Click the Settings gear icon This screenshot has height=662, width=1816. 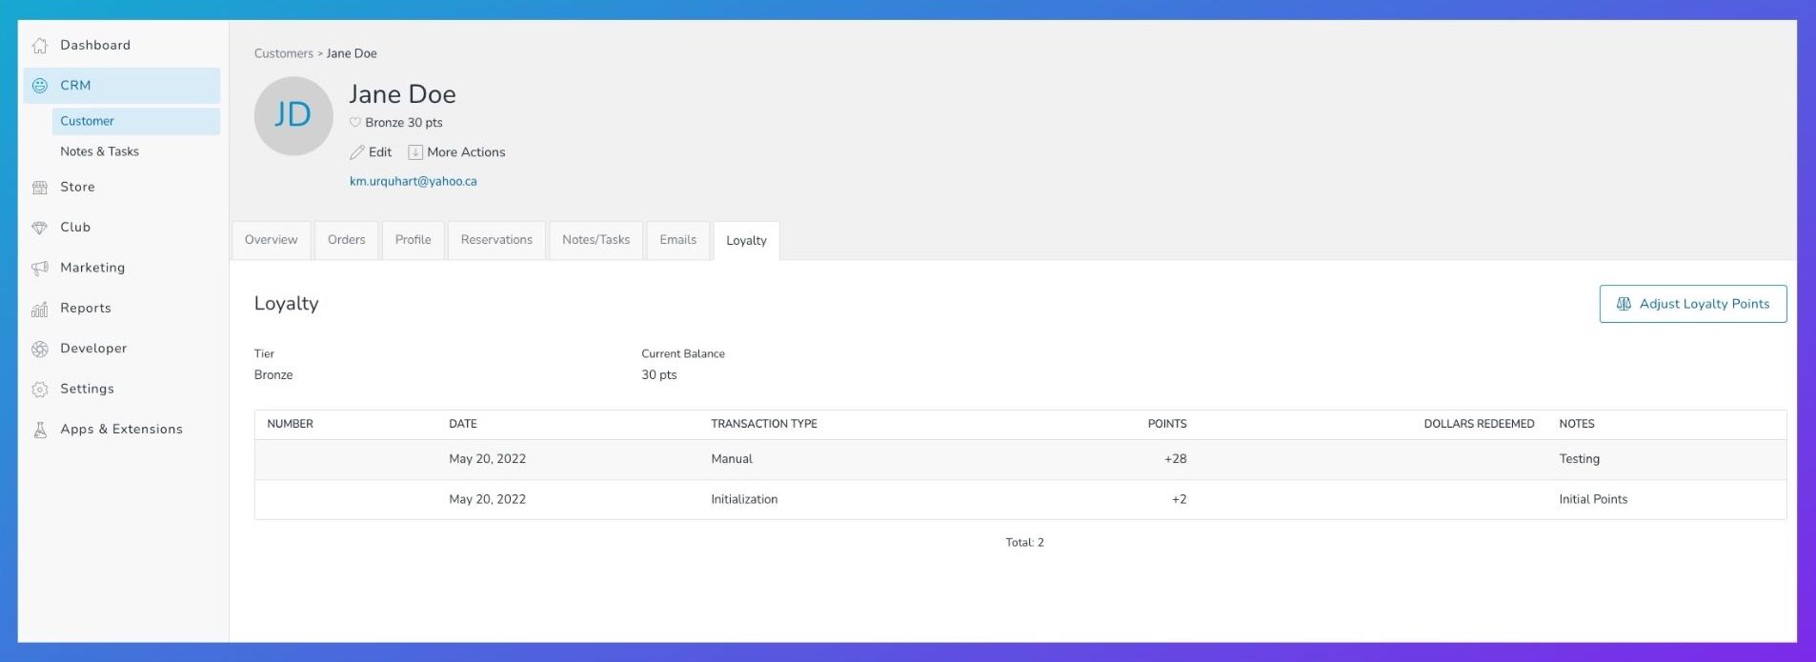(40, 390)
